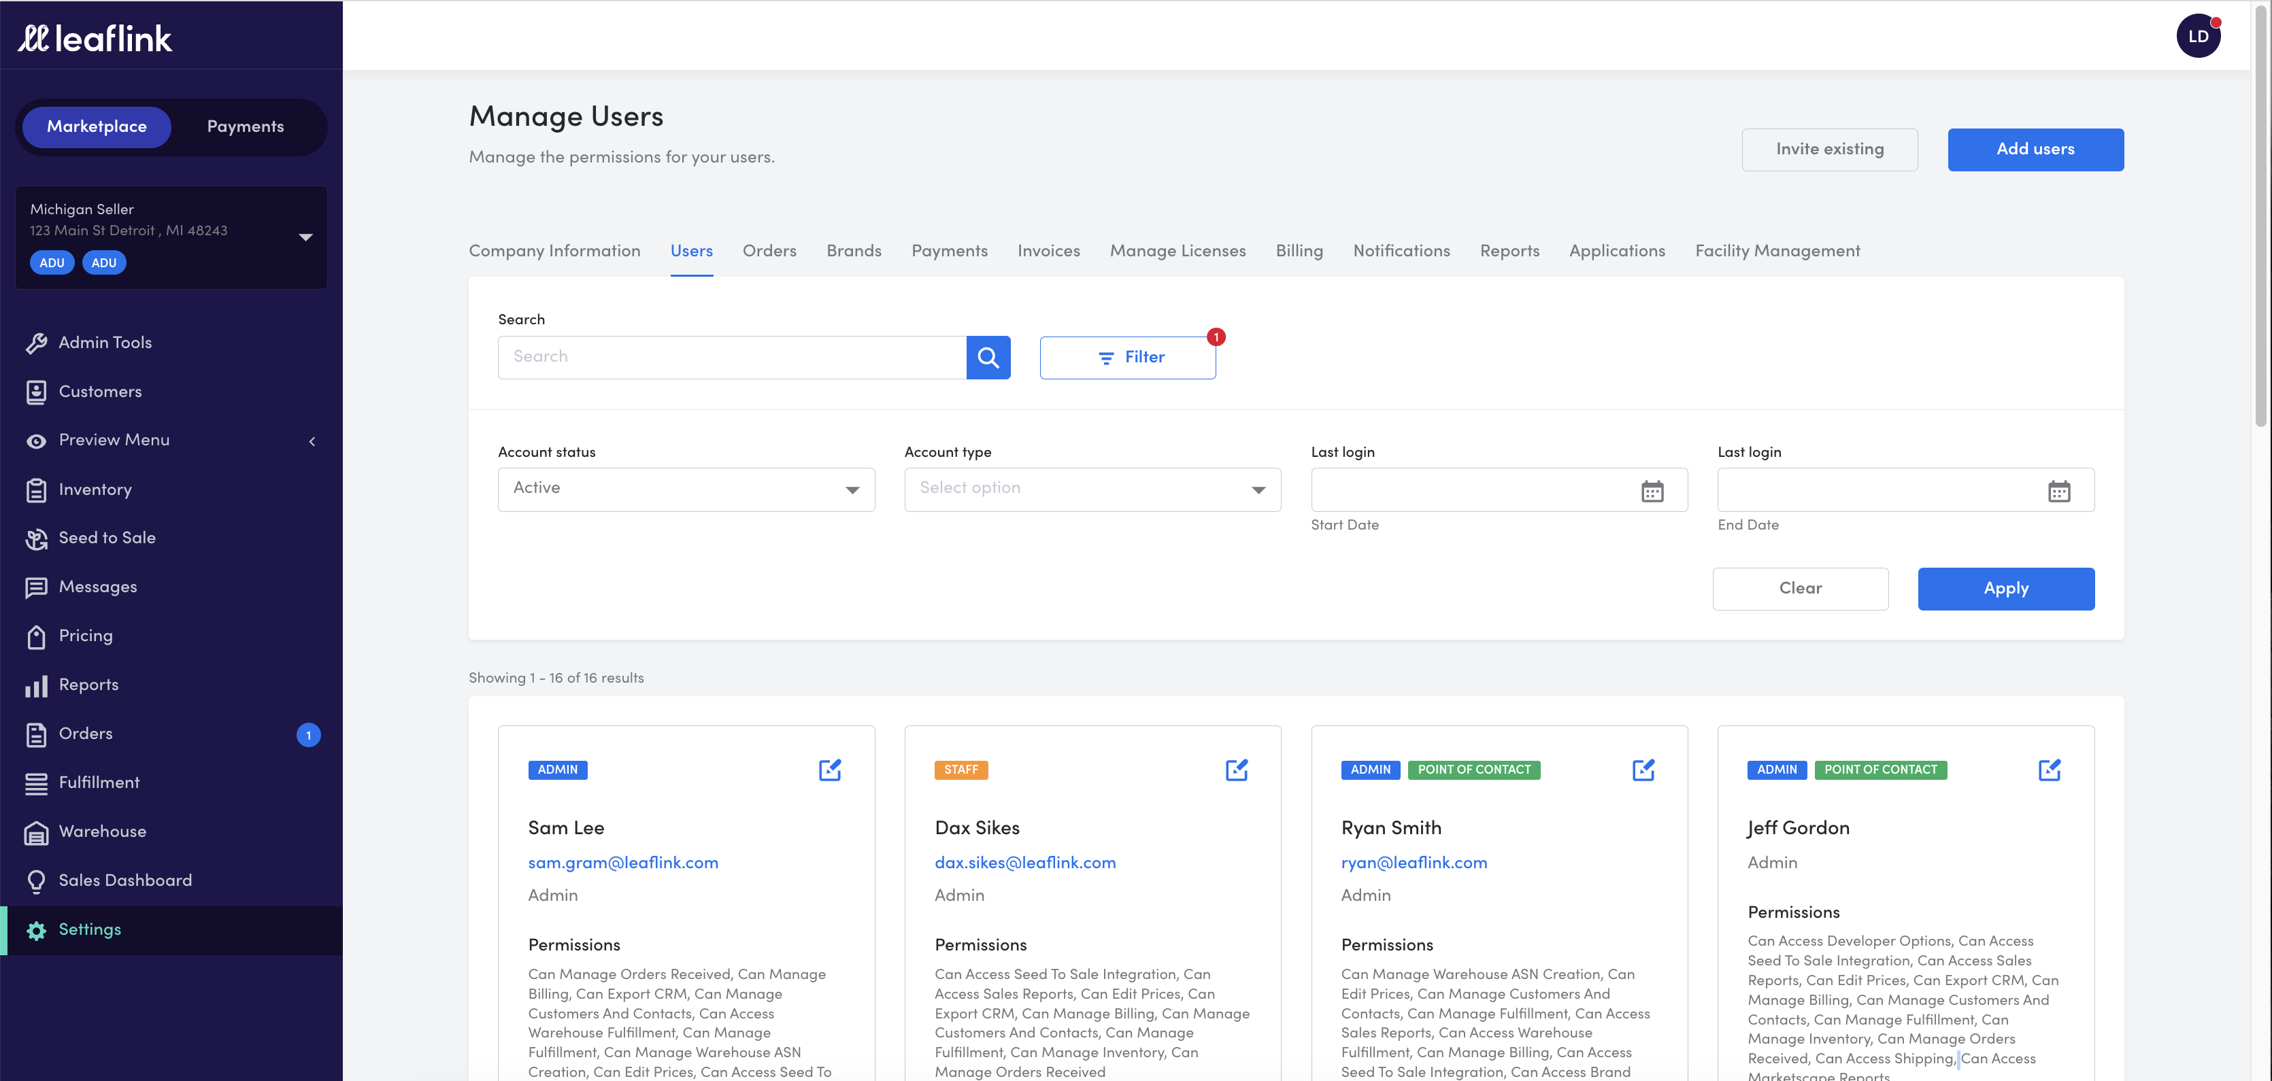Collapse the Preview Menu chevron

(x=312, y=441)
